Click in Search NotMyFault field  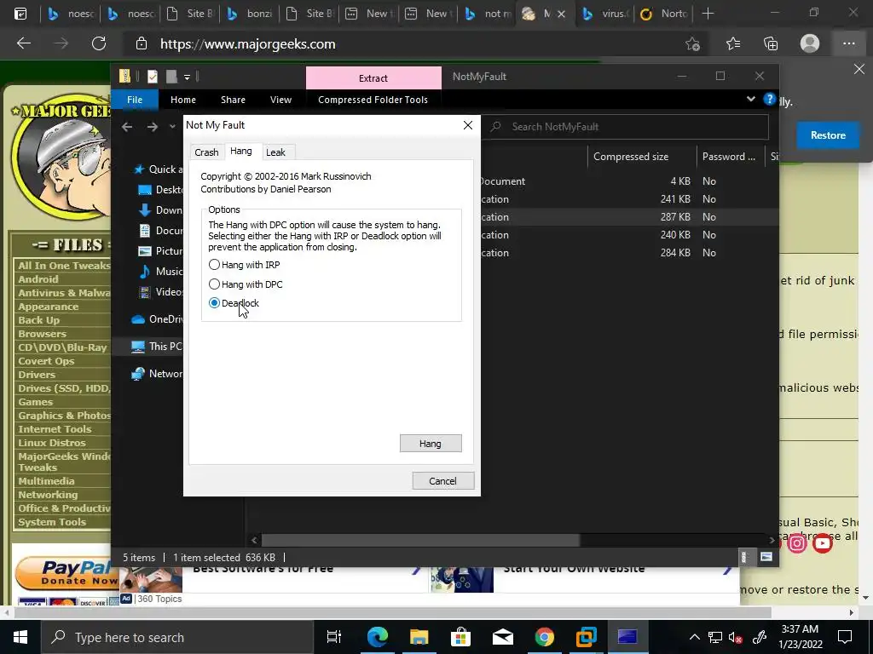625,127
